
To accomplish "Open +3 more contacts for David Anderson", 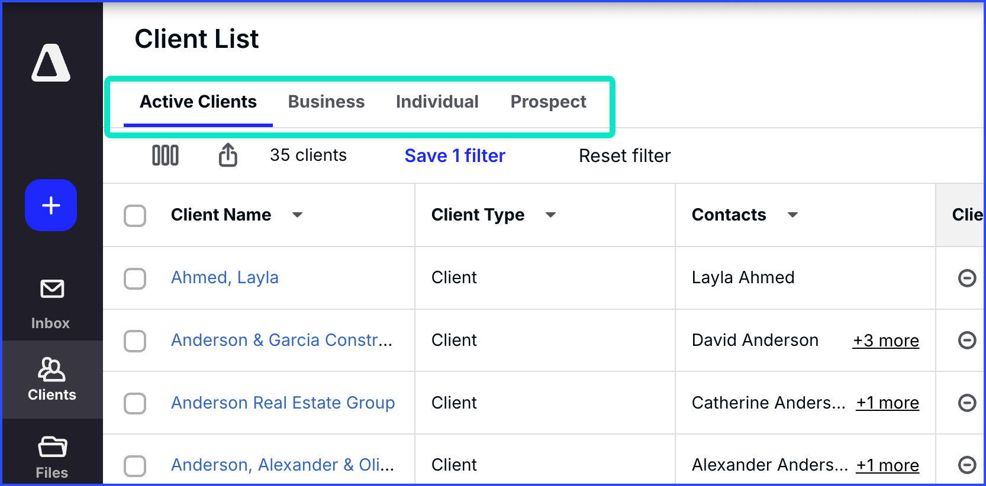I will click(x=885, y=341).
